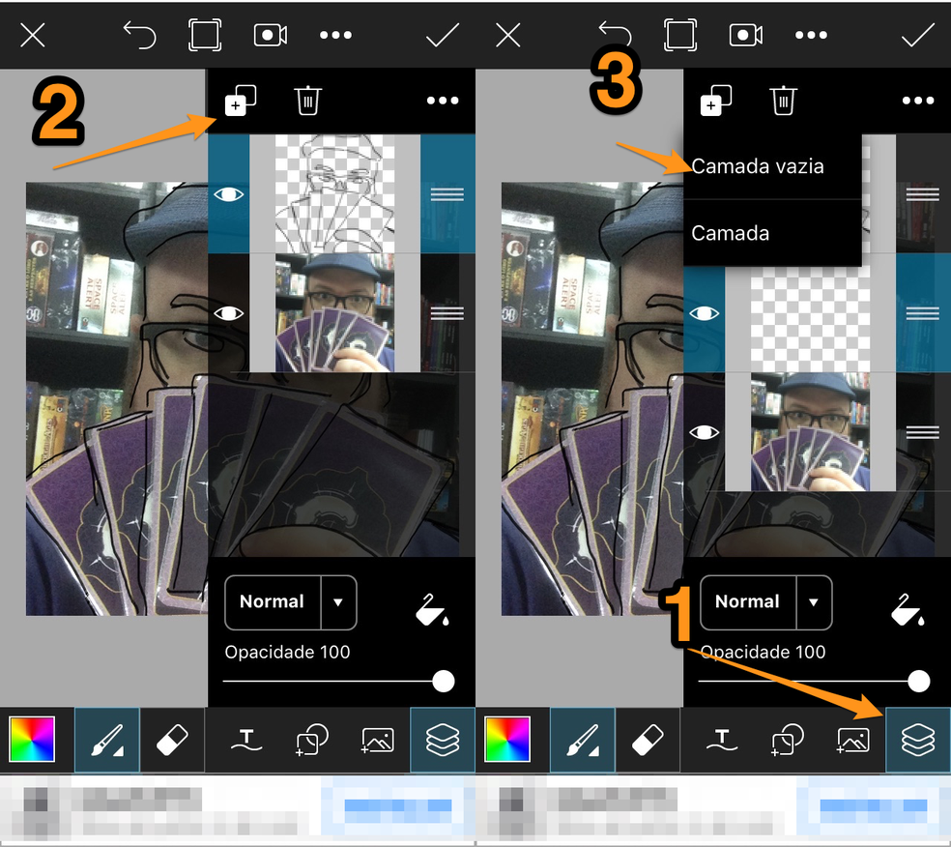Adjust Opacidade slider knob in right screen
This screenshot has height=847, width=951.
(x=919, y=682)
